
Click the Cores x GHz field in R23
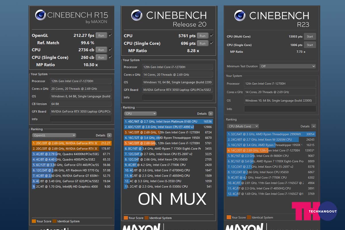280,92
